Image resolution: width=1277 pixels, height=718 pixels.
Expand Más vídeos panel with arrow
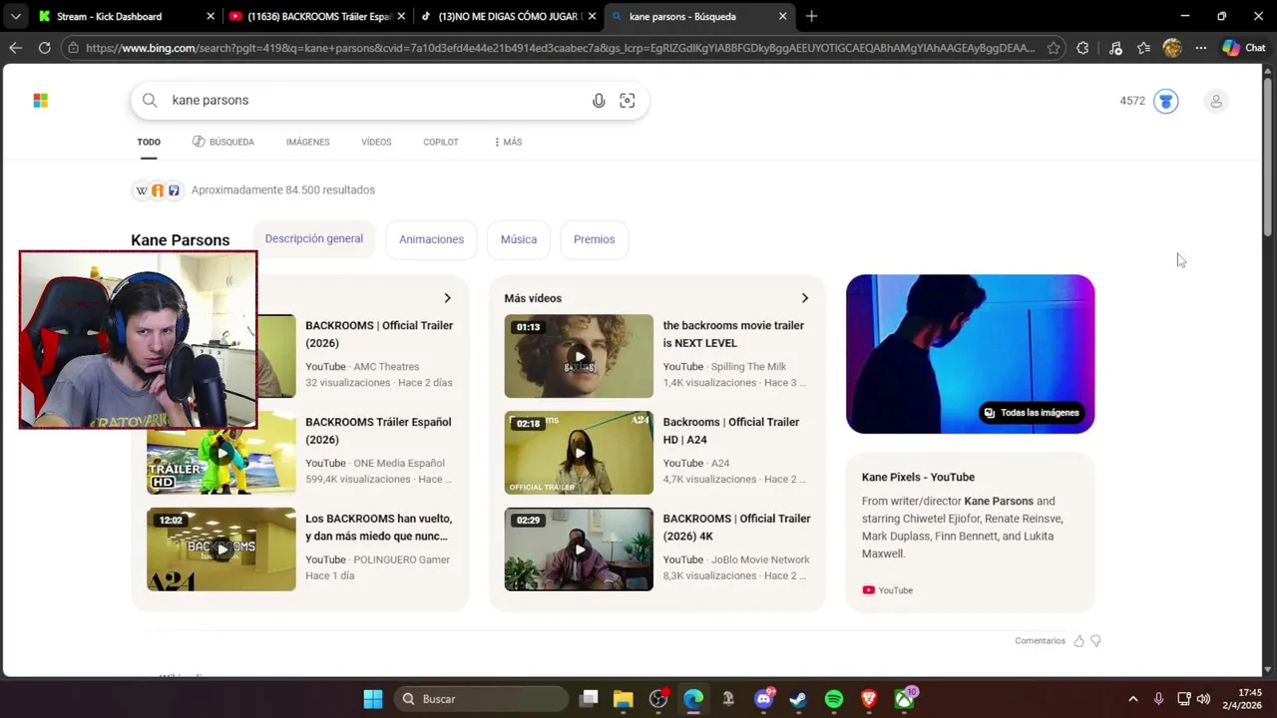[805, 298]
